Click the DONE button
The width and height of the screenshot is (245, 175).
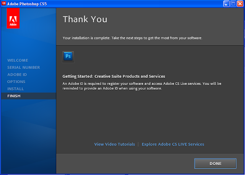(x=215, y=164)
